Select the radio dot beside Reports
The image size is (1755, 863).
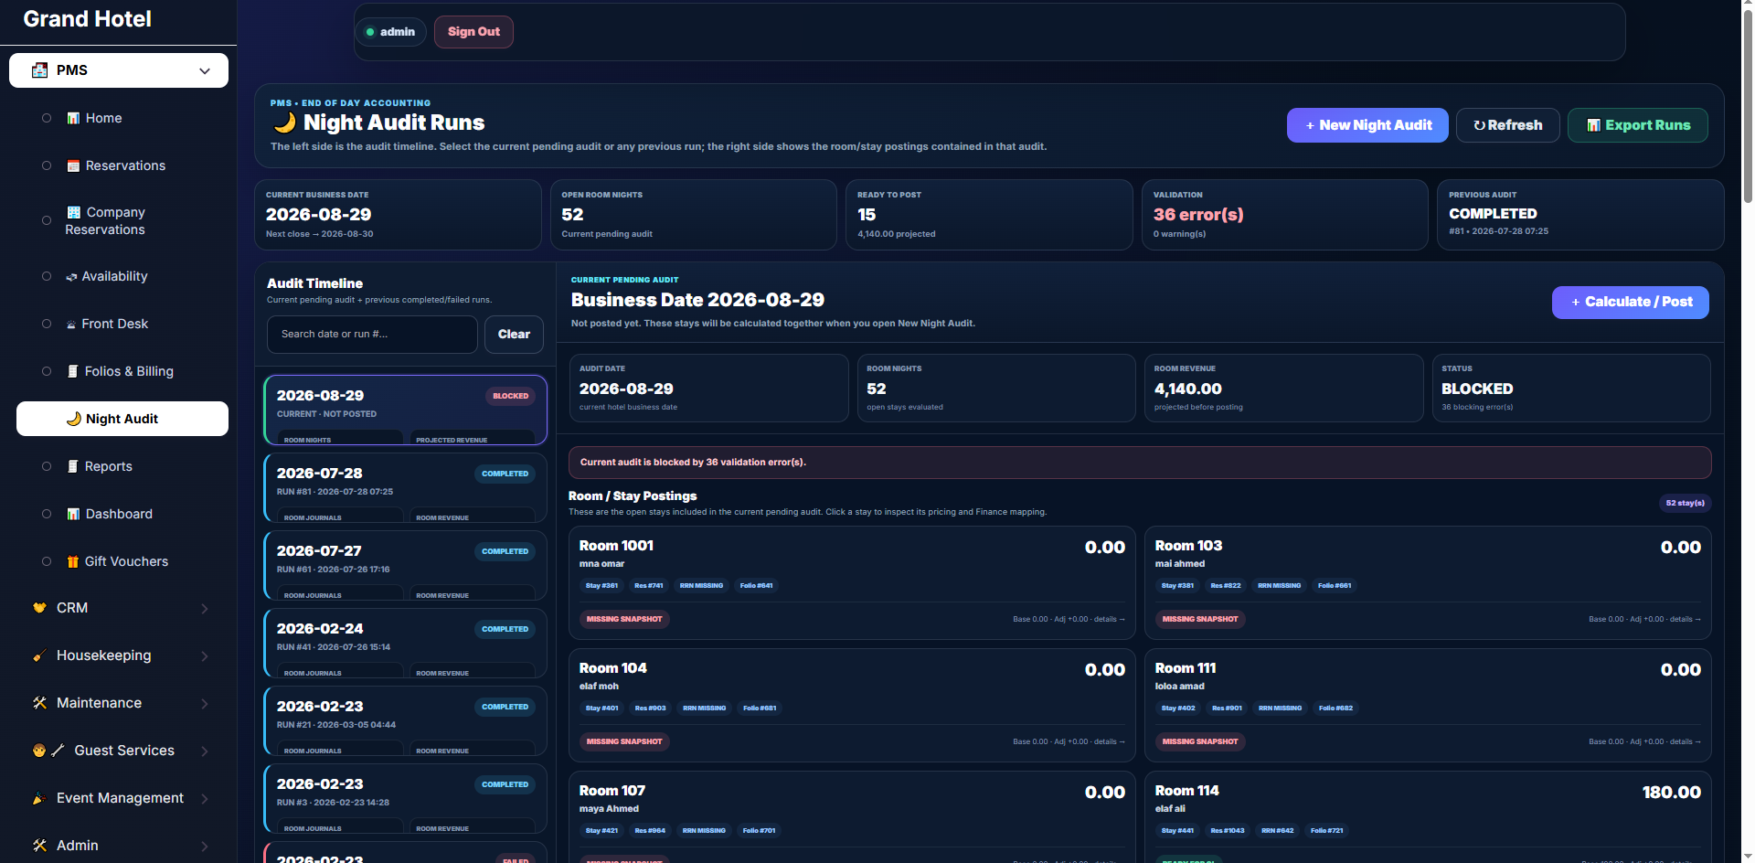[x=47, y=466]
